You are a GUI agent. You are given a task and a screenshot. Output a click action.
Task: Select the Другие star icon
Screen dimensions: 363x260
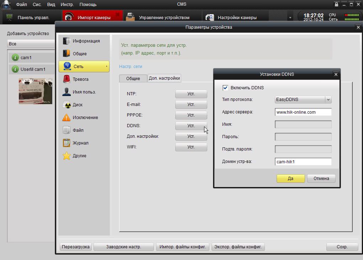tap(66, 156)
